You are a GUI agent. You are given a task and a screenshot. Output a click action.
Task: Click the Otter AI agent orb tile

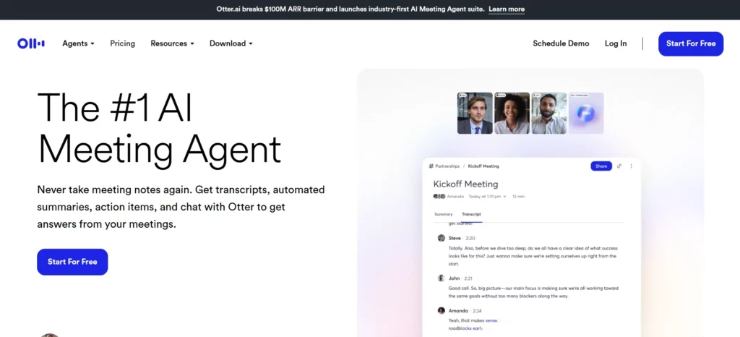click(586, 113)
